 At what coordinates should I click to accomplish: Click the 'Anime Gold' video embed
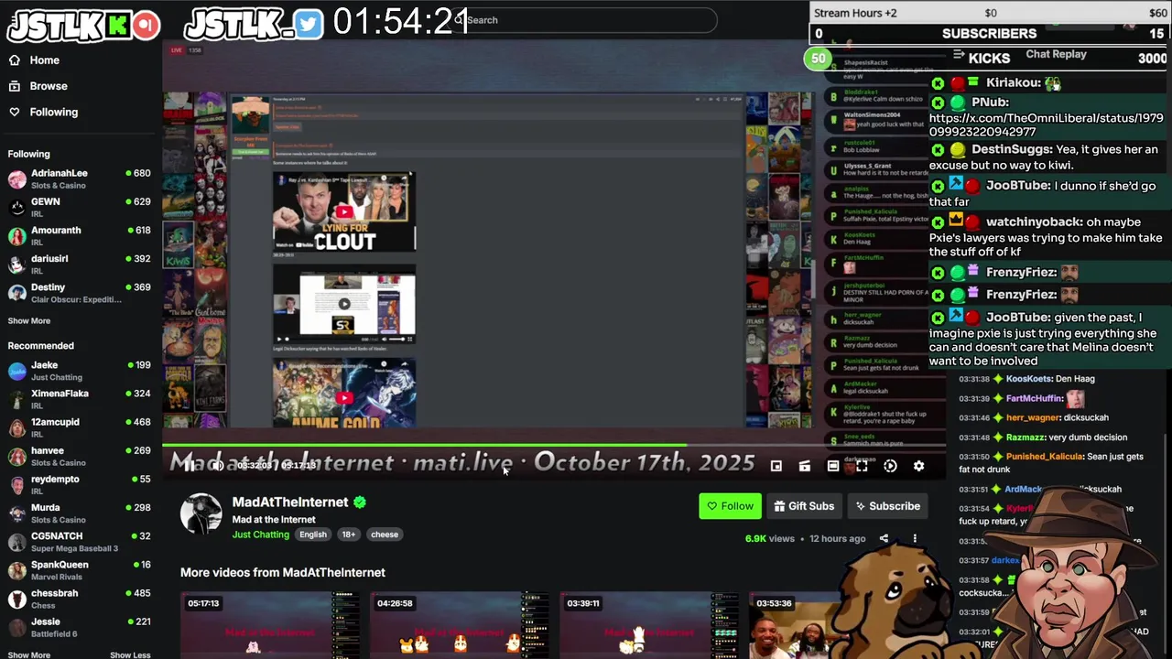(344, 394)
